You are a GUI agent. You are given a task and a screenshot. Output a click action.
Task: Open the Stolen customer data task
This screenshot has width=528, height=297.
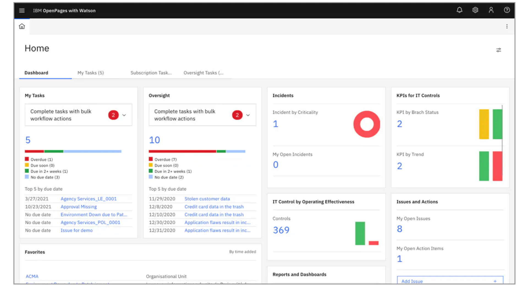tap(207, 199)
